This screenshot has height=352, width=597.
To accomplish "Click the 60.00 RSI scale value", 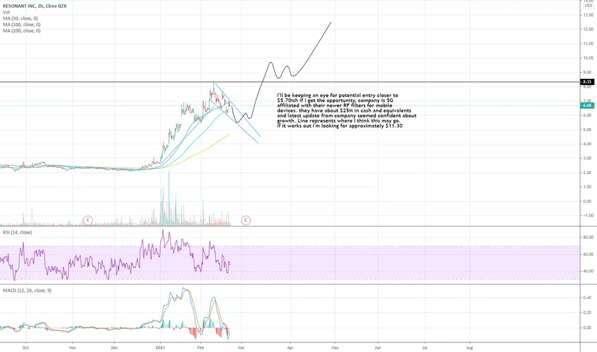I will click(588, 254).
